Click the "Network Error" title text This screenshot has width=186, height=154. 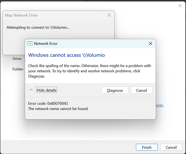tap(46, 44)
